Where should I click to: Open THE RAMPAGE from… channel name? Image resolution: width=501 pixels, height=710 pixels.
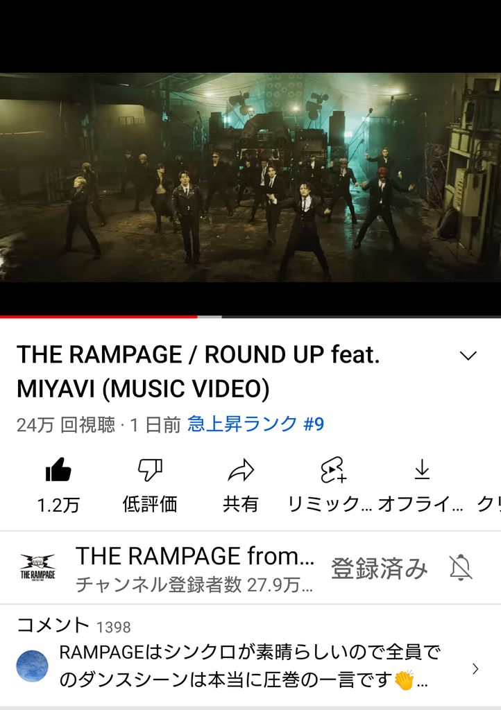195,555
